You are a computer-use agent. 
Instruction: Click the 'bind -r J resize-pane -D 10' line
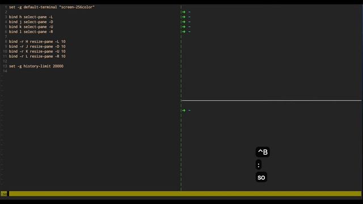37,46
